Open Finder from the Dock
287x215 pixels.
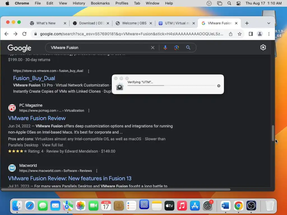17,206
